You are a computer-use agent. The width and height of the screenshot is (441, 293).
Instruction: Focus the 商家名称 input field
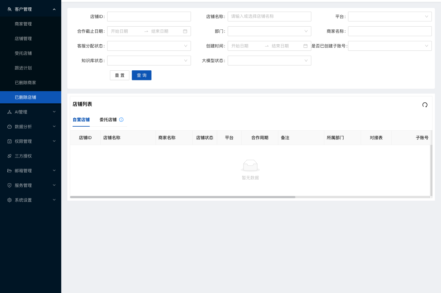point(390,31)
